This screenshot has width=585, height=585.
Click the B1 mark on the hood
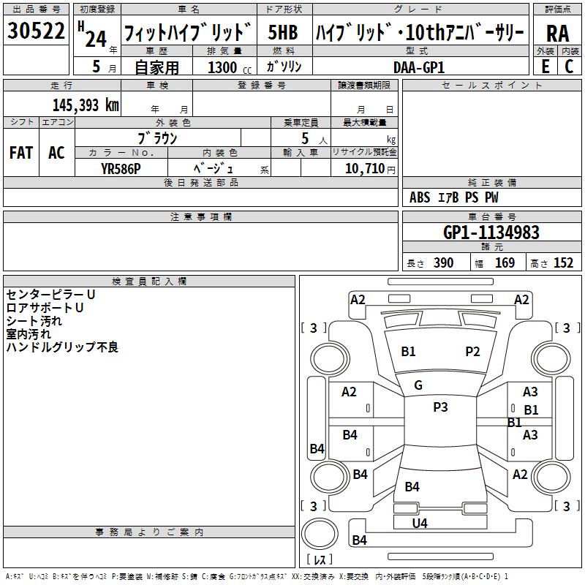coord(408,352)
